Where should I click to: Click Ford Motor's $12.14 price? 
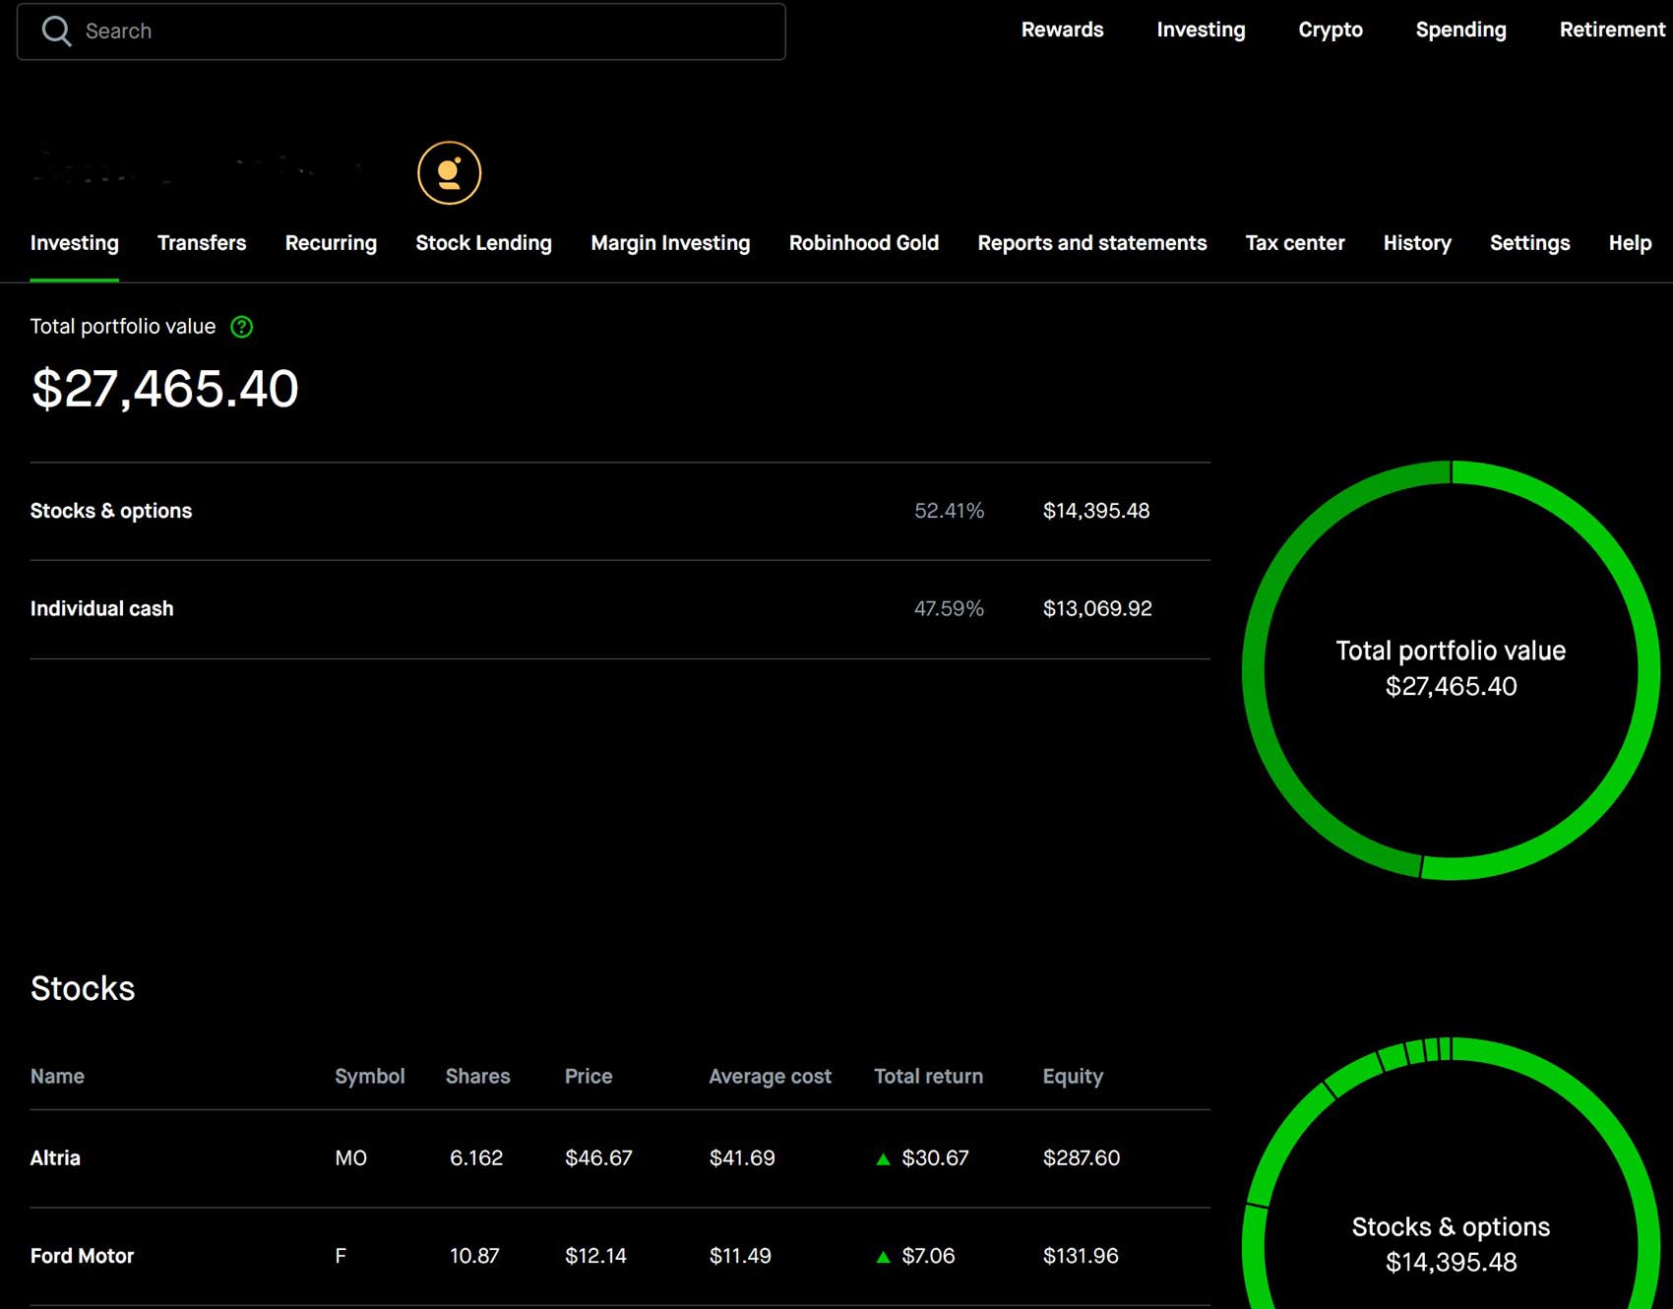[595, 1256]
